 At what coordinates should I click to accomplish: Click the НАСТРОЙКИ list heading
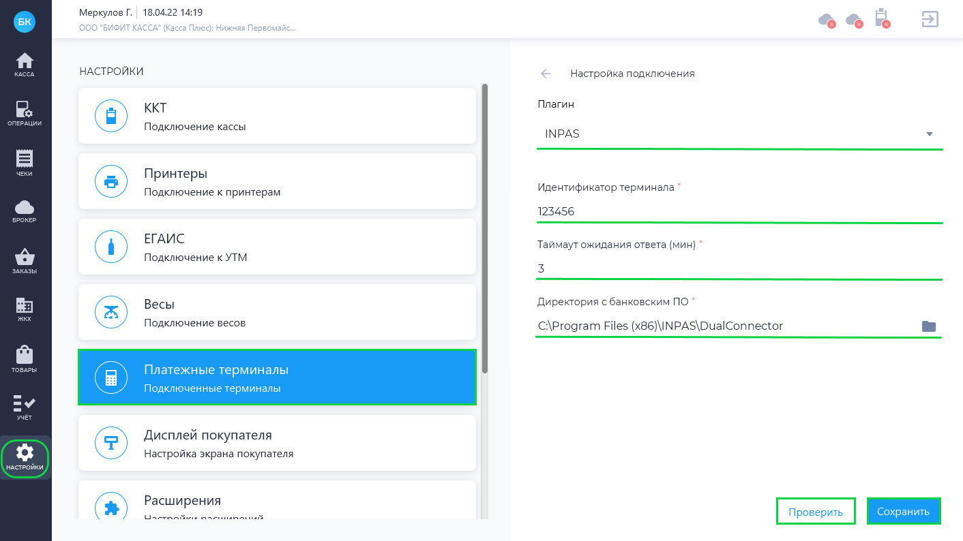point(112,72)
